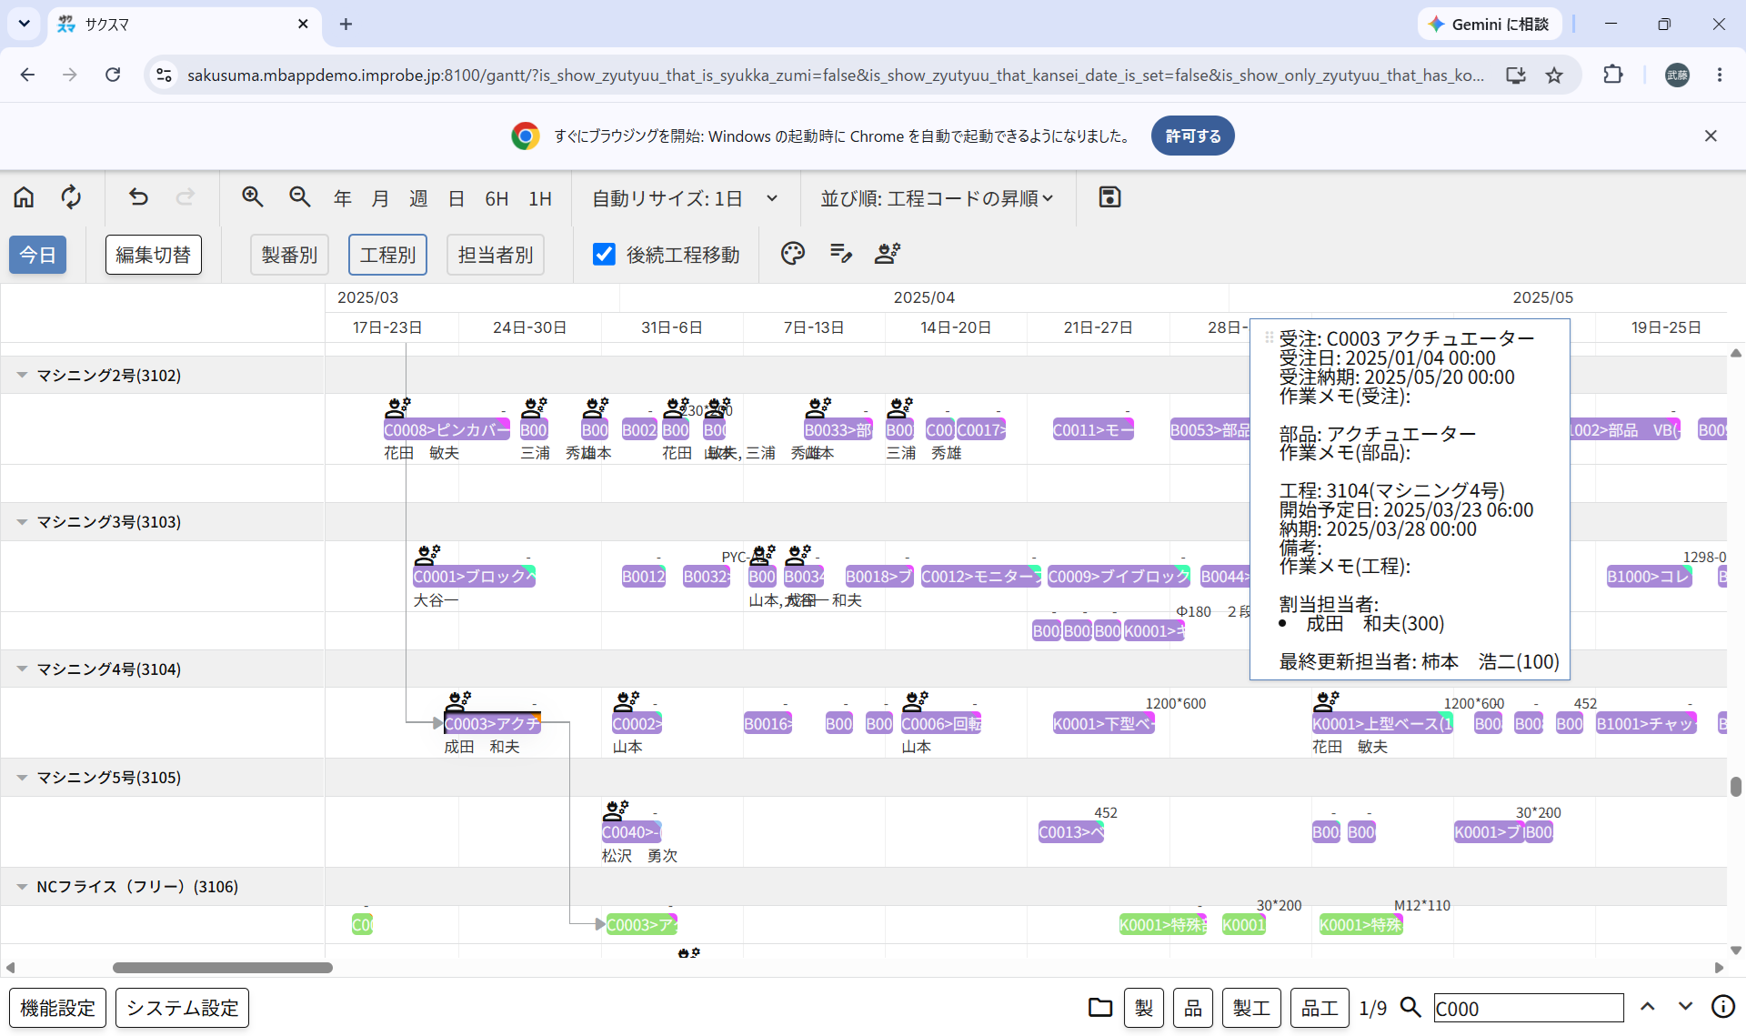Click the 今日 button

38,255
